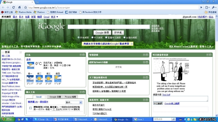This screenshot has width=218, height=122.
Task: Click the current weather icon thumbnail
Action: point(31,65)
